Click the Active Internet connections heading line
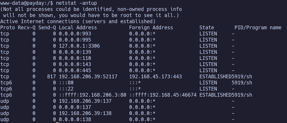The image size is (287, 123). (78, 21)
